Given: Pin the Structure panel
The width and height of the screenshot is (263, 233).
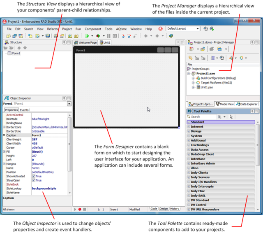Looking at the screenshot, I should (64, 42).
